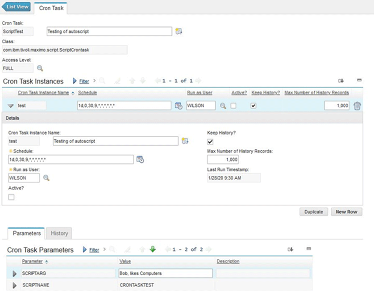Expand the SCRIPTNAME parameter row
The height and width of the screenshot is (308, 374).
tap(14, 285)
